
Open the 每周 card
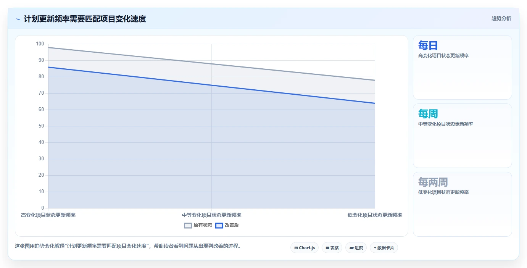click(x=463, y=136)
